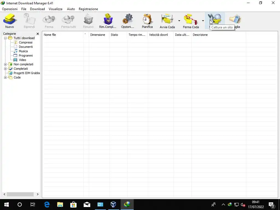This screenshot has width=280, height=210.
Task: Close the Categorie panel
Action: [x=38, y=34]
